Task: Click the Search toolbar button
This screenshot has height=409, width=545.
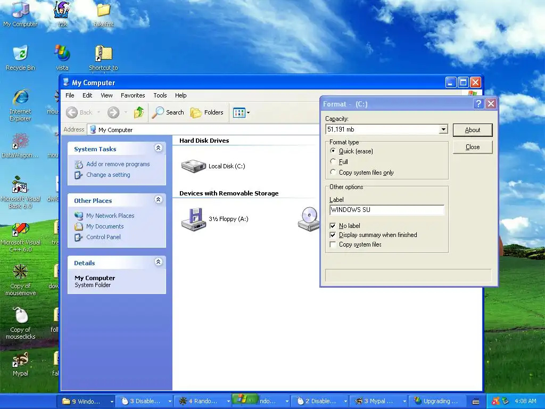Action: coord(168,112)
